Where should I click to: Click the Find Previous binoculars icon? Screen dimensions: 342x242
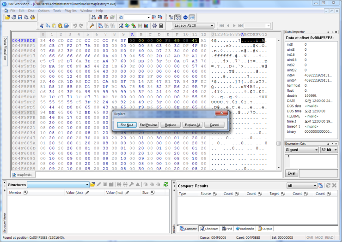click(100, 18)
